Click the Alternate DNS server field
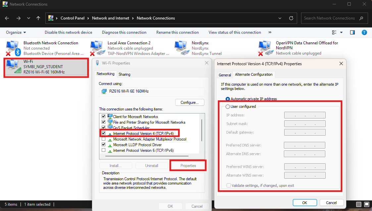The image size is (372, 211). coord(305,154)
